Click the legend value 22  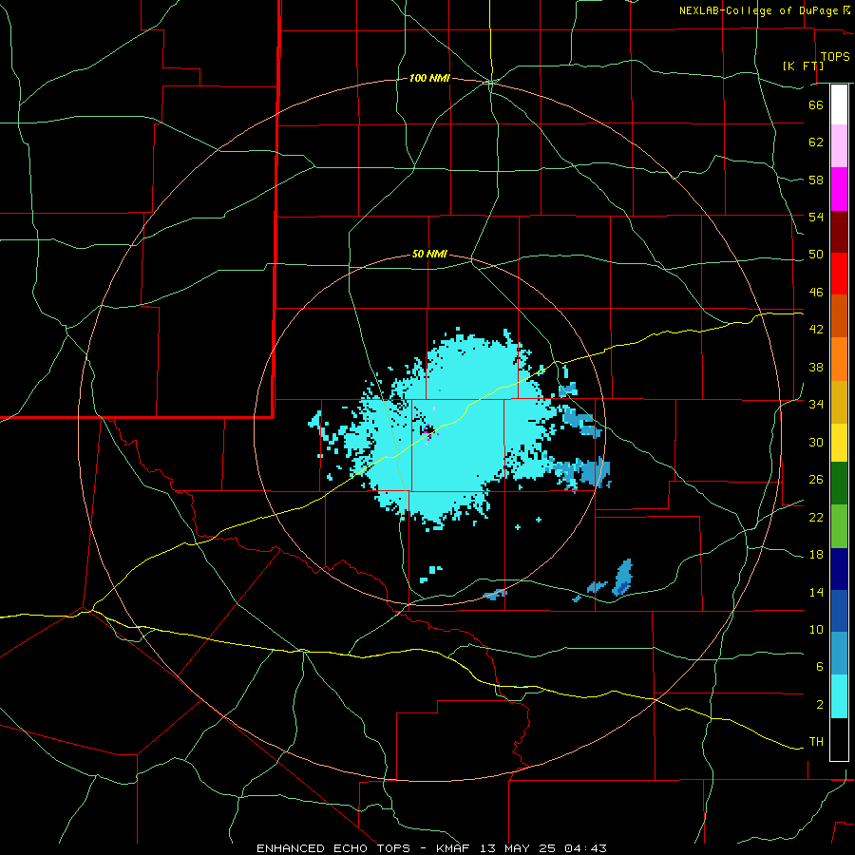[816, 517]
